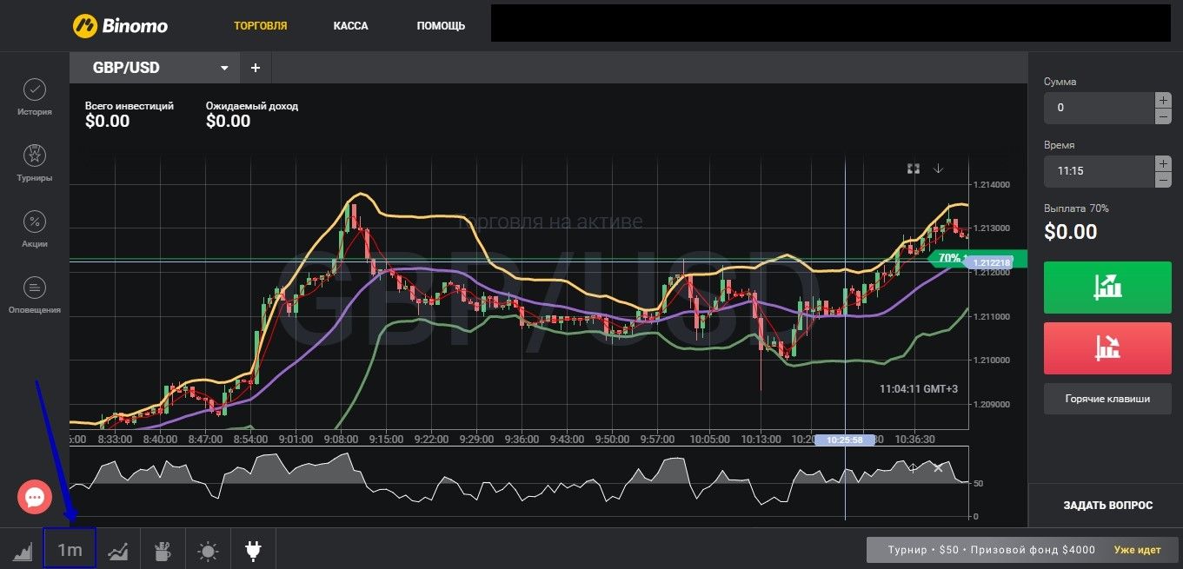Place an up trade with green button
The width and height of the screenshot is (1183, 569).
pos(1107,287)
